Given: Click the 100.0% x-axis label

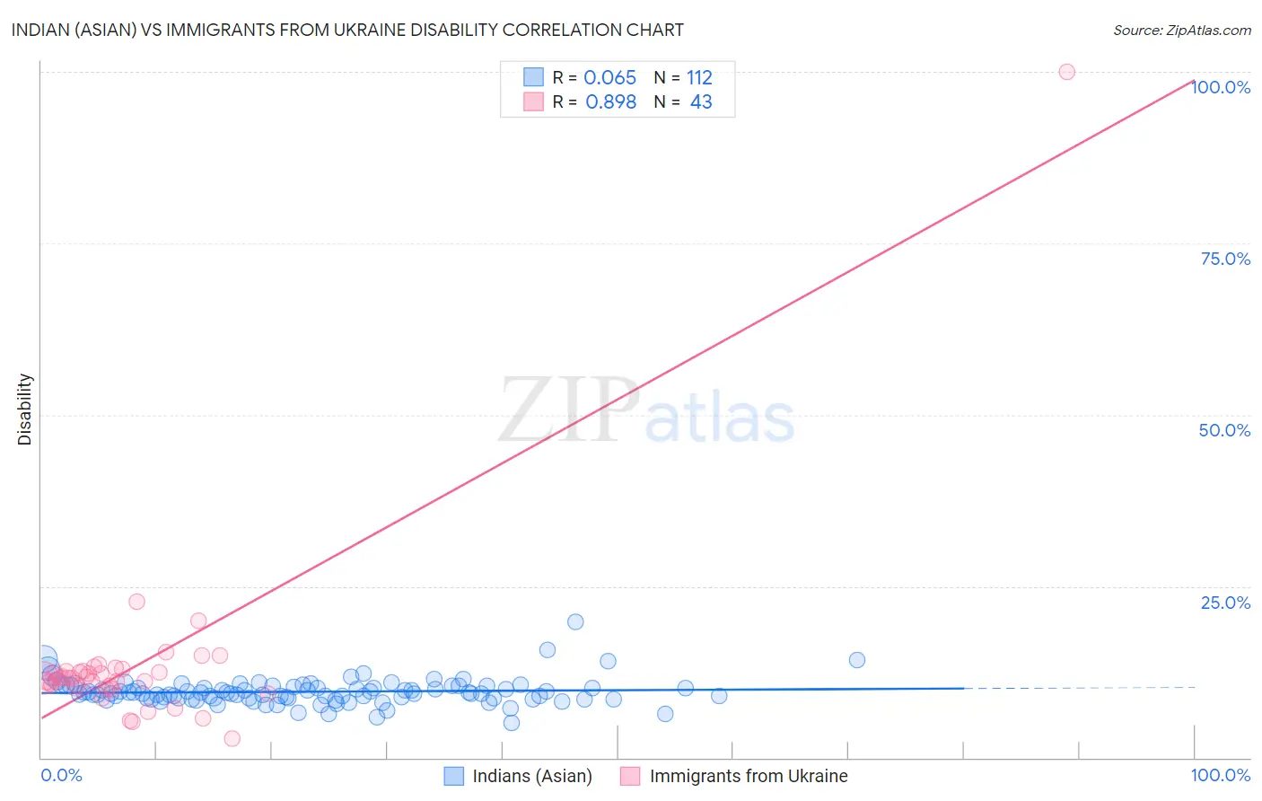Looking at the screenshot, I should (1221, 775).
